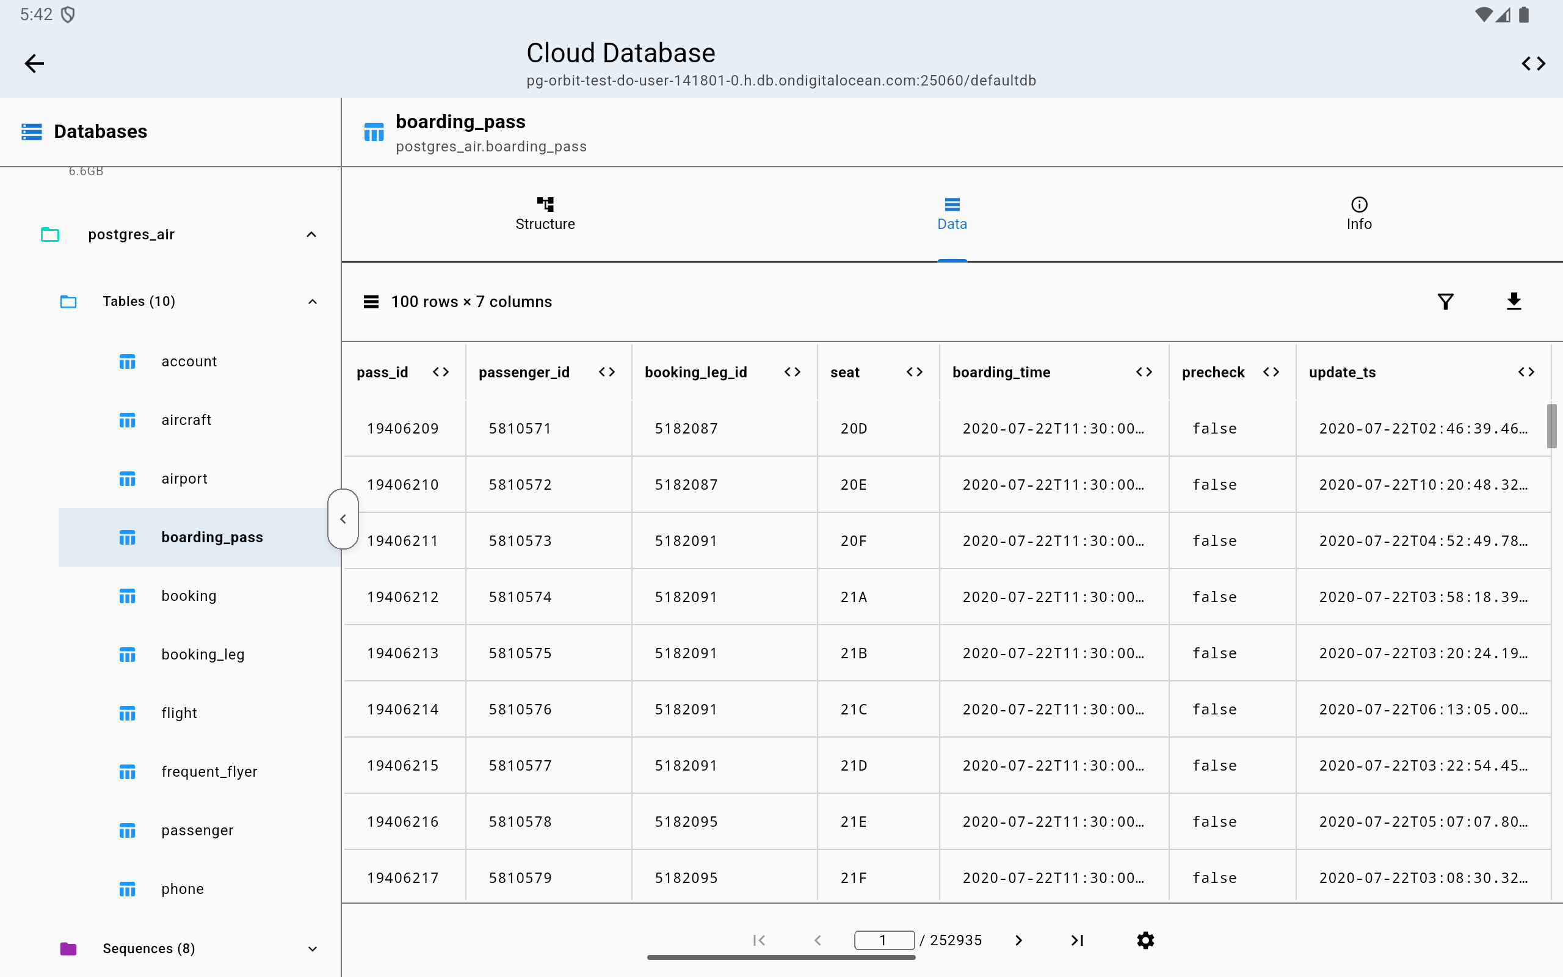Jump to the last page of results
This screenshot has height=977, width=1563.
1076,940
